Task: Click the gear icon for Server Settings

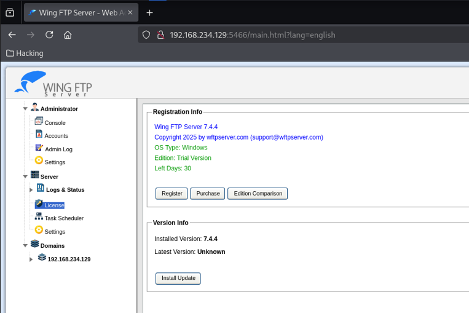Action: [x=39, y=230]
